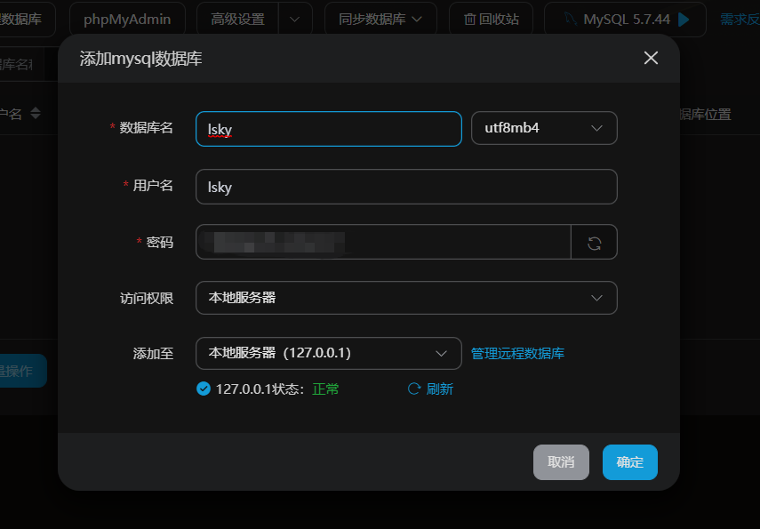Close the add MySQL database dialog
The width and height of the screenshot is (760, 529).
pos(651,58)
